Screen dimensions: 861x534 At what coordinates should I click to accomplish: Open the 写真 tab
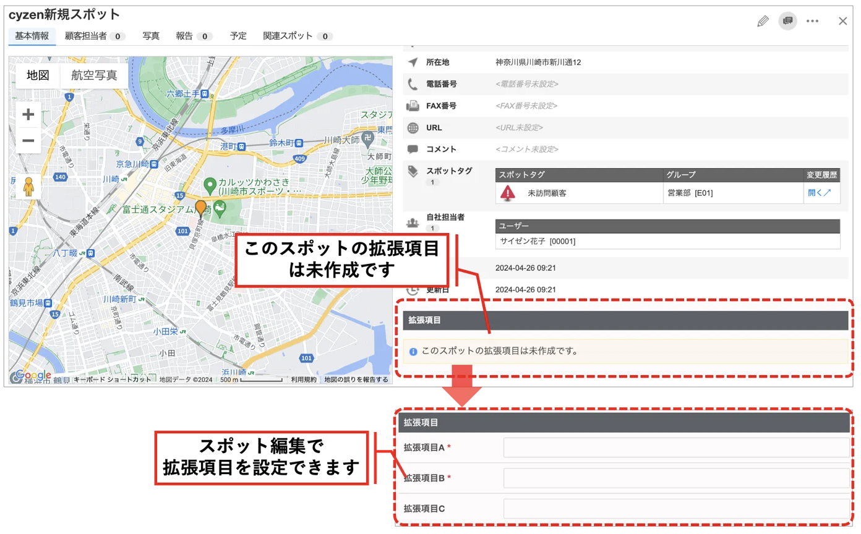coord(151,36)
